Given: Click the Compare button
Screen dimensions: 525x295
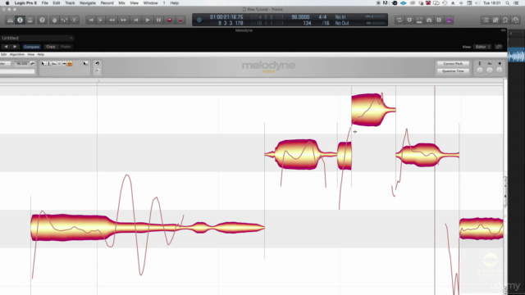Looking at the screenshot, I should pos(31,47).
